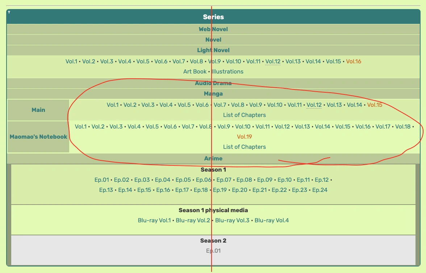The image size is (426, 273).
Task: Open Maomao's Notebook List of Chapters
Action: (245, 147)
